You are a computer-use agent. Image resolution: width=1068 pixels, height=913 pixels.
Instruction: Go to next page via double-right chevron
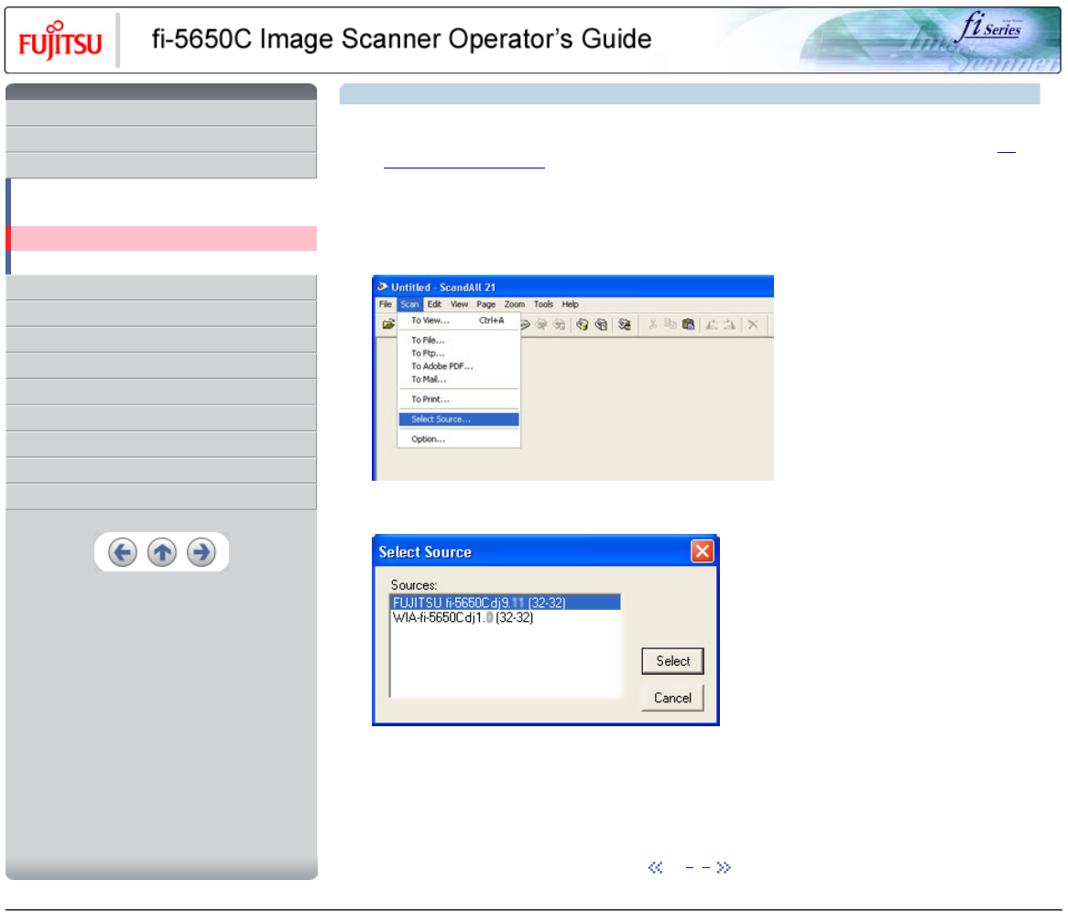[x=724, y=867]
